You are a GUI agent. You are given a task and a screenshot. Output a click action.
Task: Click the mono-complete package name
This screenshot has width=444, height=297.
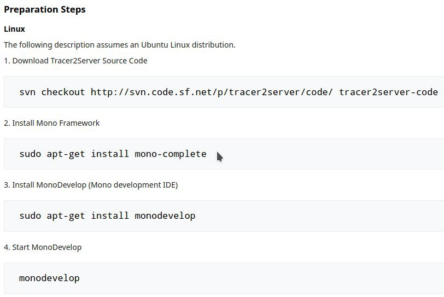click(171, 154)
